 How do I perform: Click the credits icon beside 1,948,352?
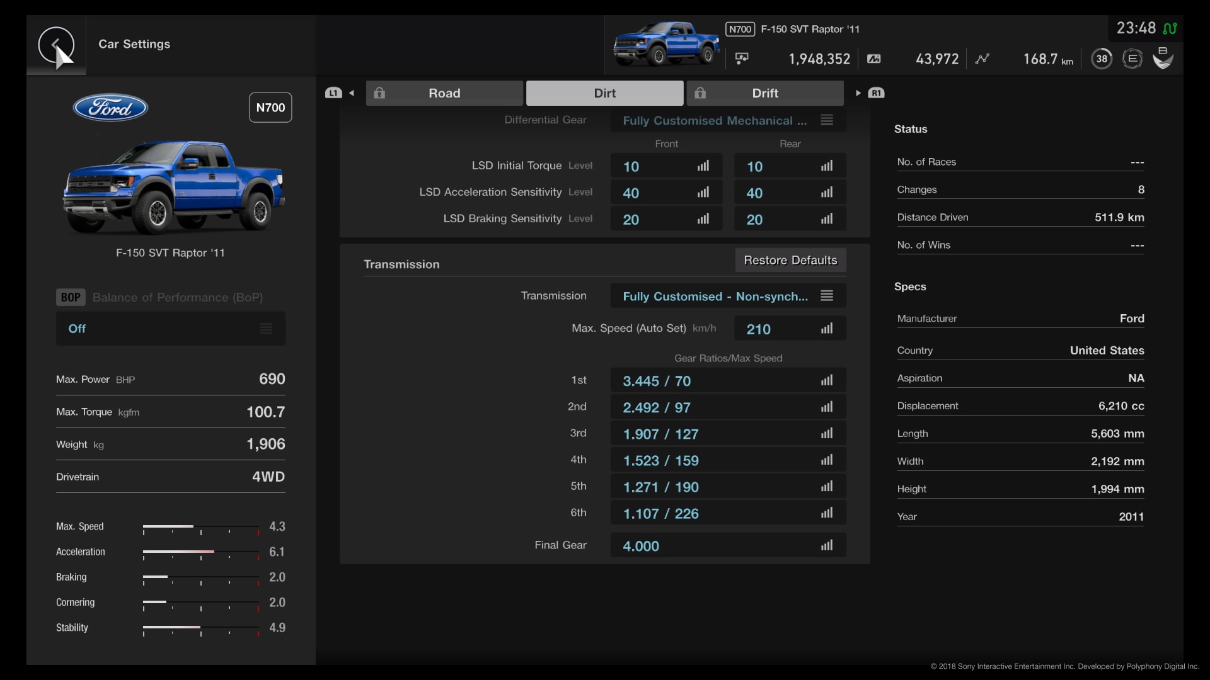(x=742, y=59)
